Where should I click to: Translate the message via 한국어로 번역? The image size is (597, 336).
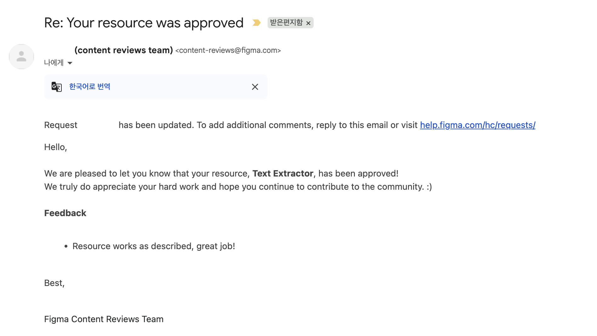coord(90,87)
